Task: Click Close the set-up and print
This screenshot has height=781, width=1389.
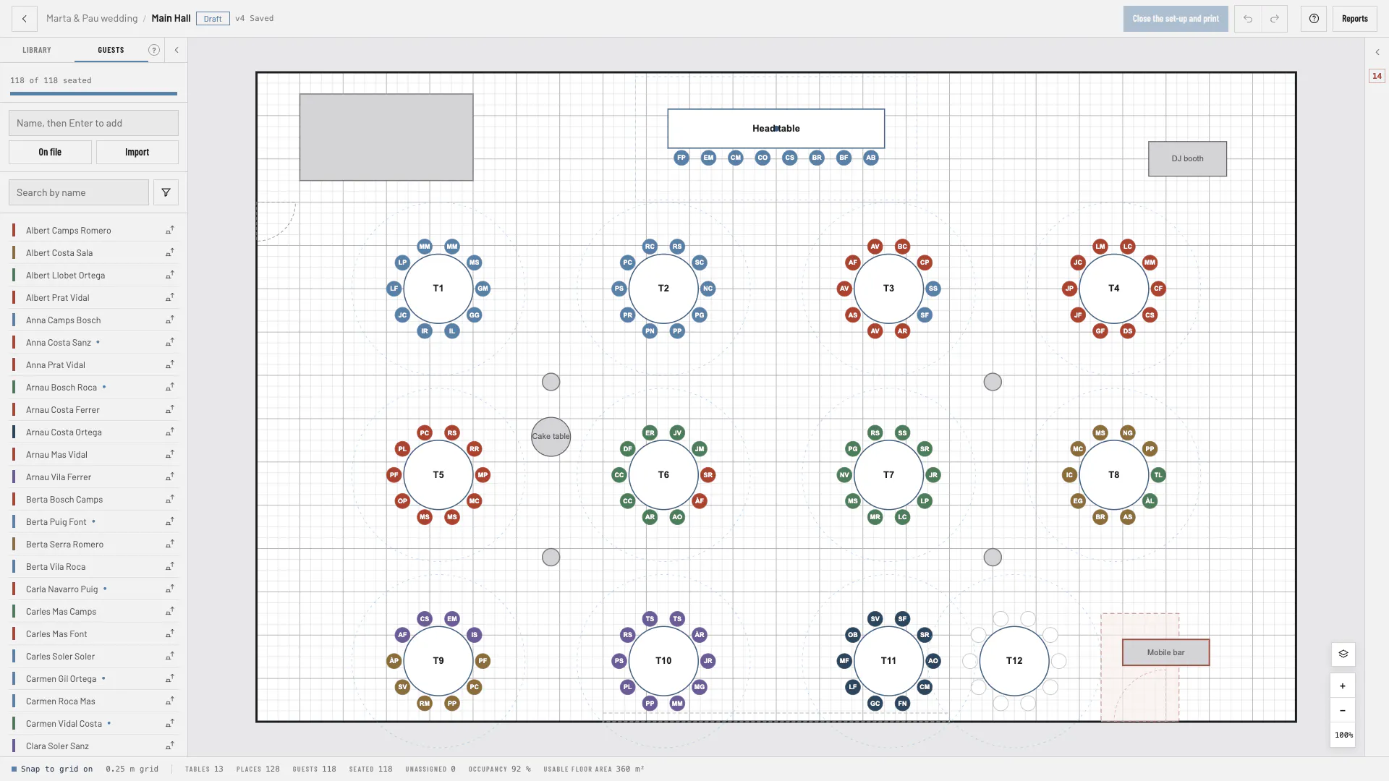Action: [x=1176, y=19]
